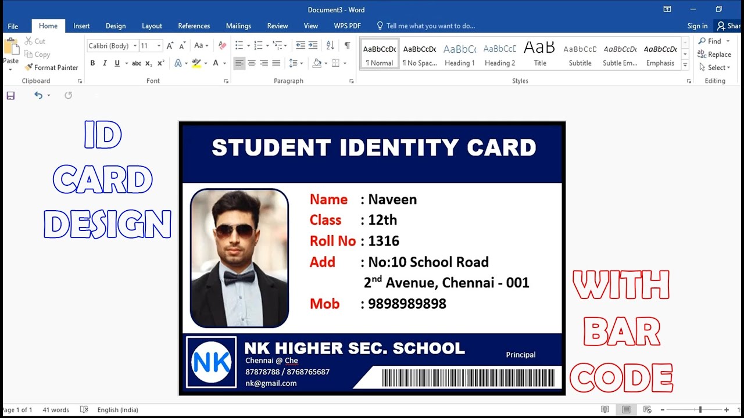The width and height of the screenshot is (744, 418).
Task: Increase paragraph indent
Action: (x=313, y=45)
